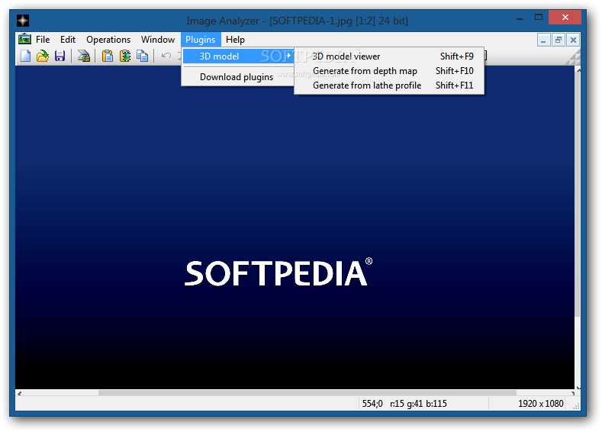Select Generate from lathe profile
Screen dimensions: 602x432
(x=389, y=85)
